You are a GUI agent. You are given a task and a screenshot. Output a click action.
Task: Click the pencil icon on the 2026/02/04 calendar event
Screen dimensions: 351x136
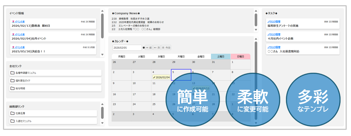(154, 77)
